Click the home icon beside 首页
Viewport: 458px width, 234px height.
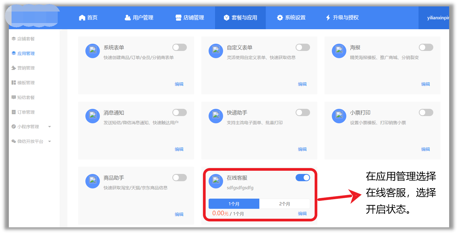[x=82, y=18]
